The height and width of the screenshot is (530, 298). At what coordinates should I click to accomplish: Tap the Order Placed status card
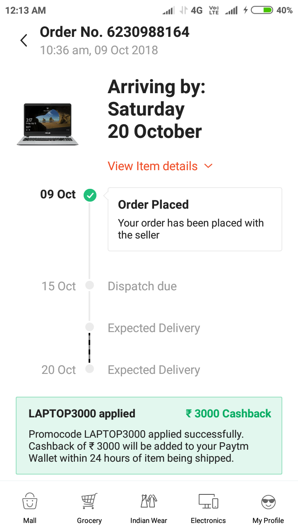(195, 219)
